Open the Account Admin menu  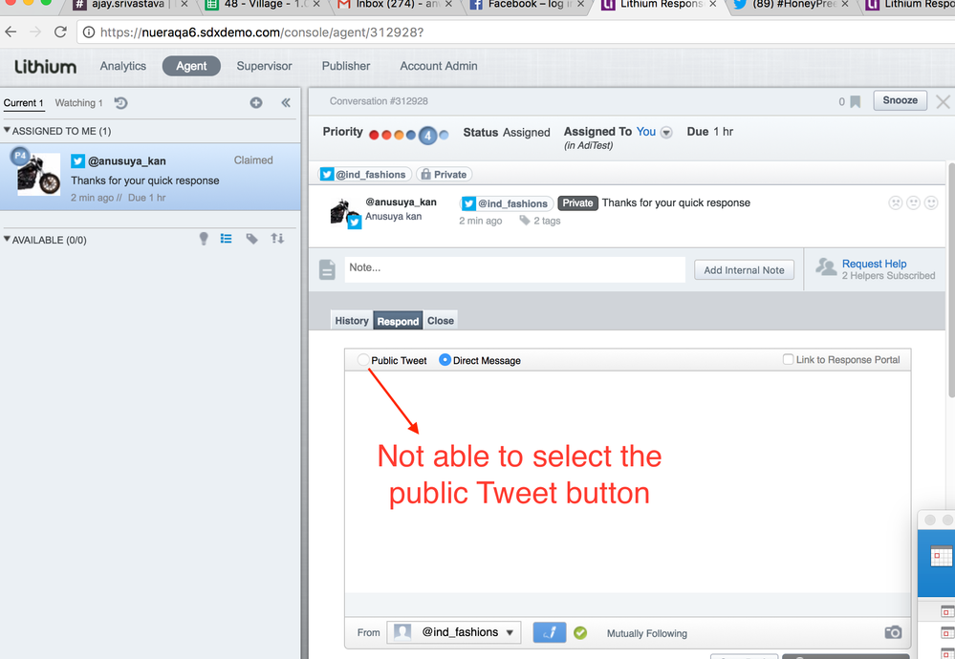pyautogui.click(x=439, y=66)
